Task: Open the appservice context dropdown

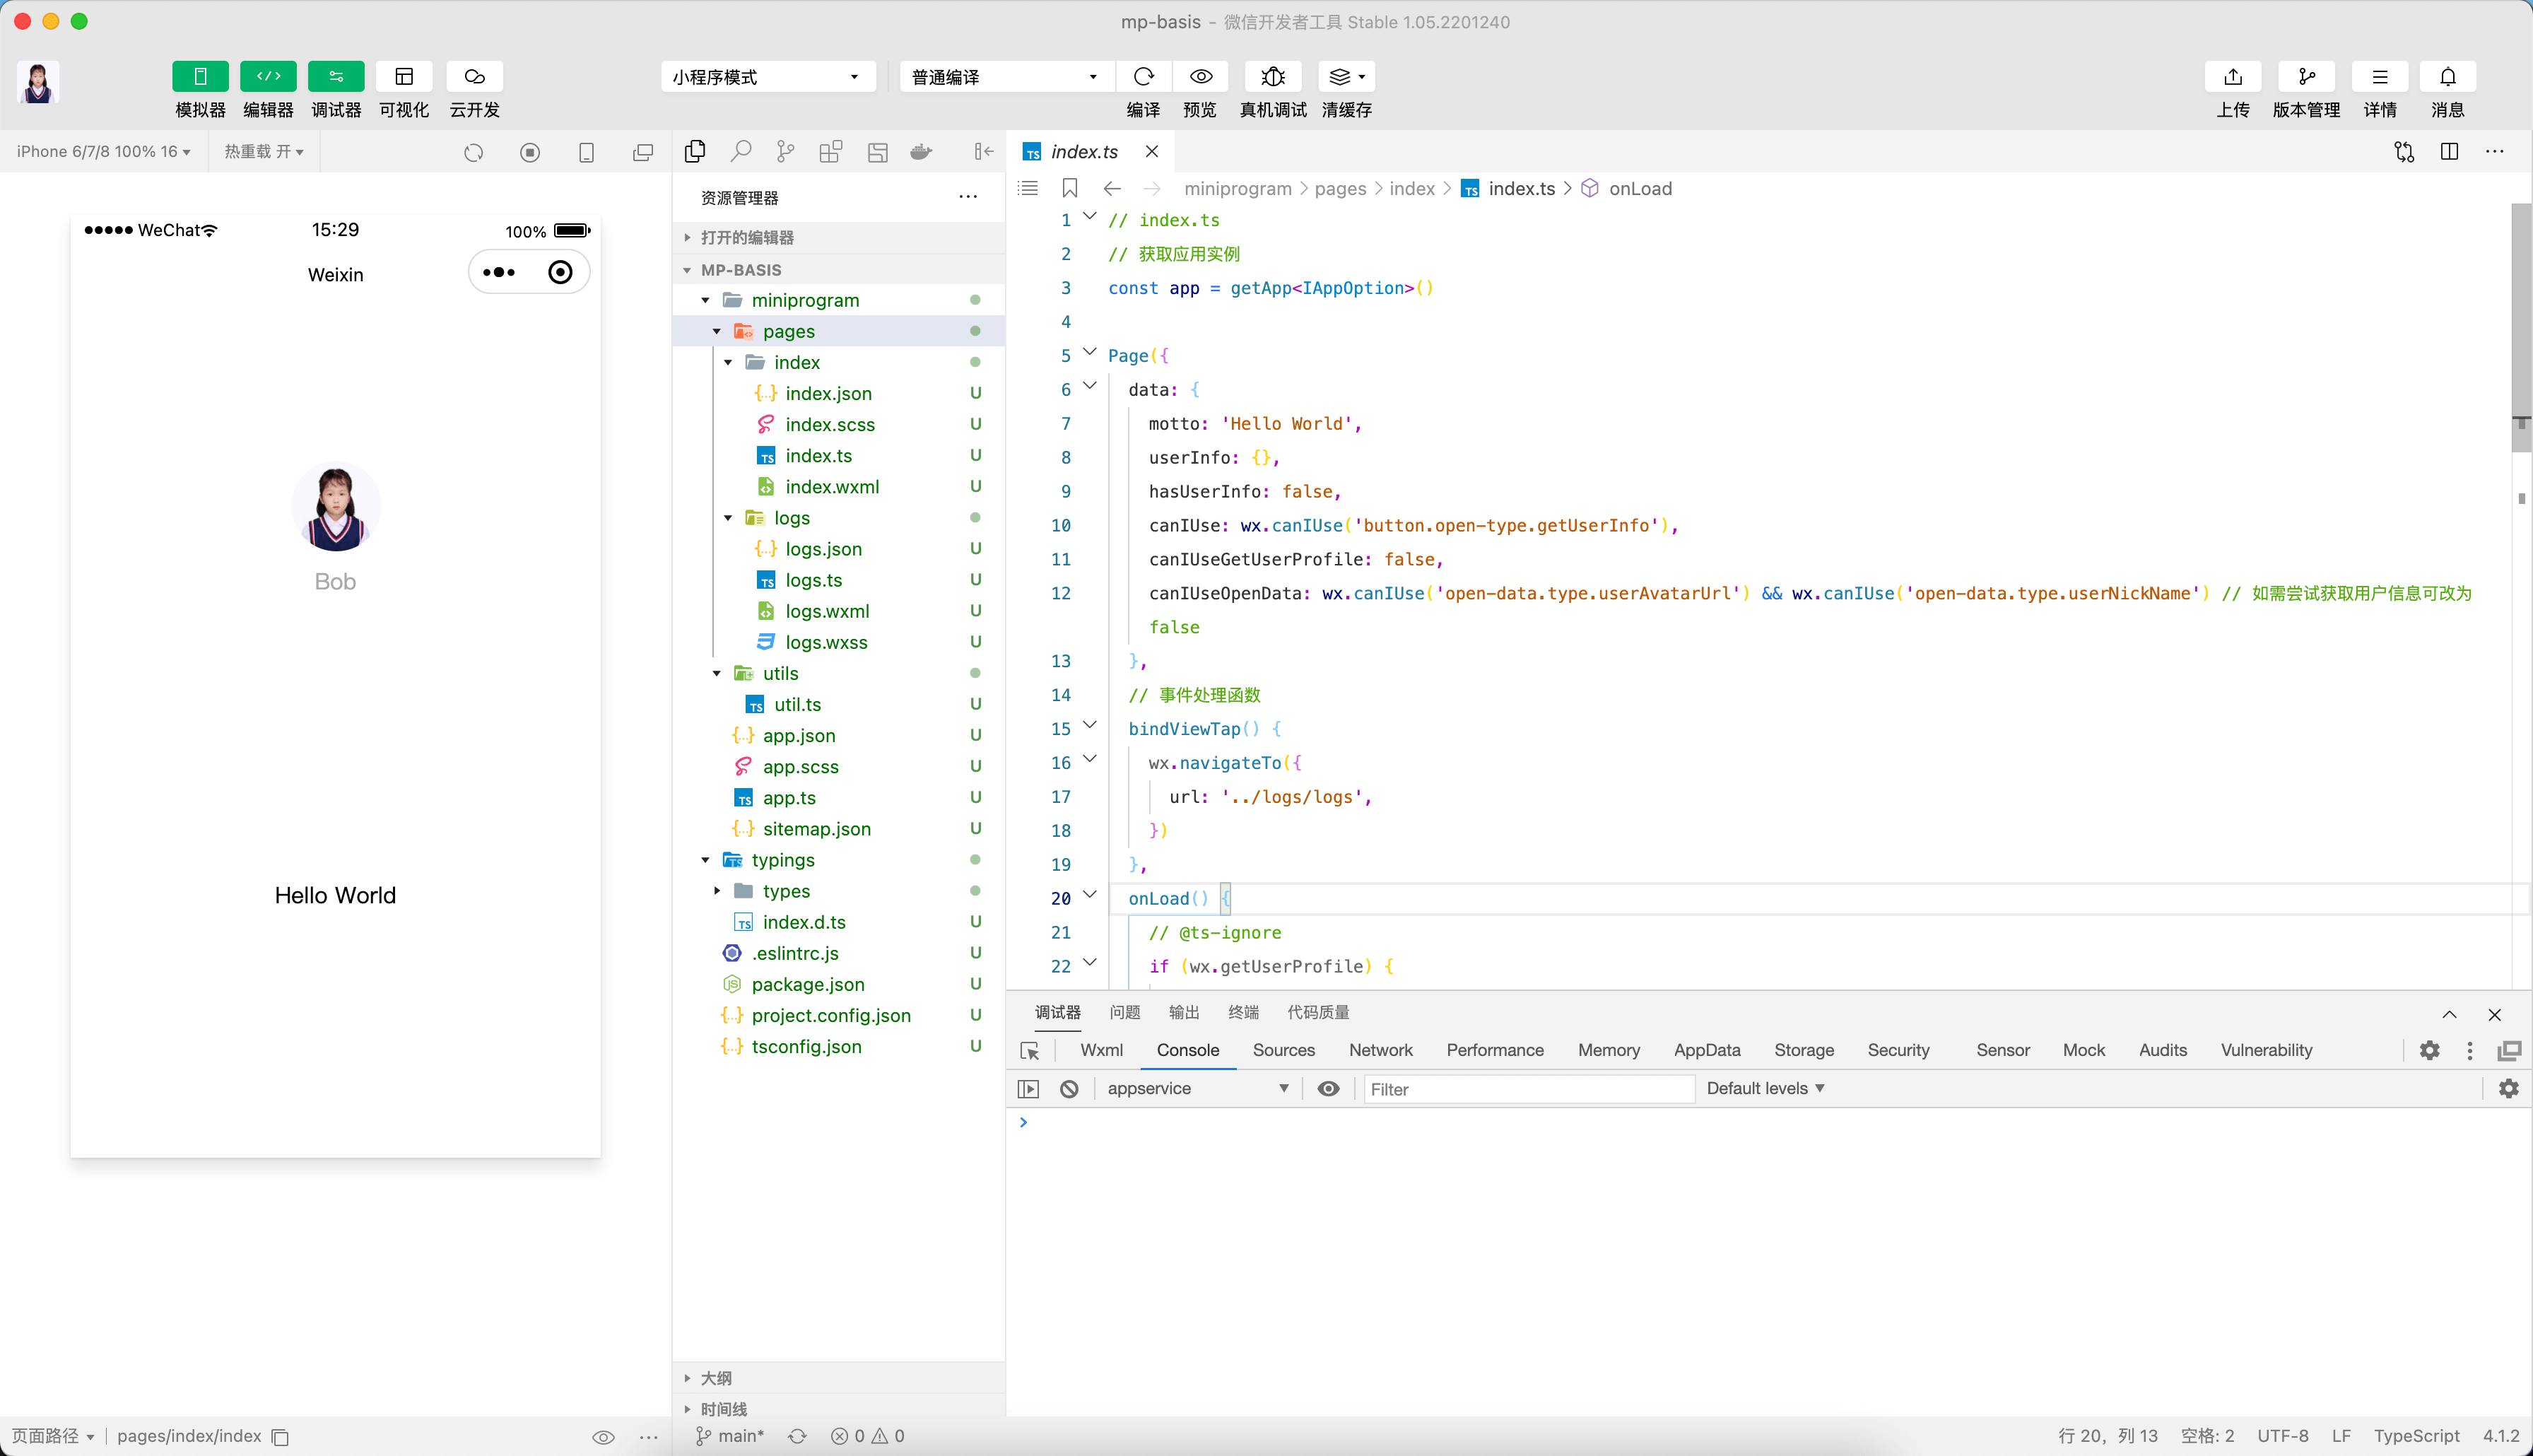Action: click(1197, 1089)
